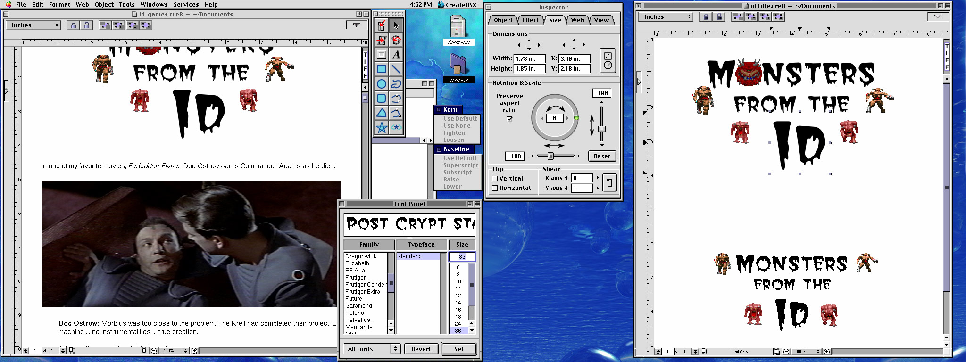This screenshot has width=966, height=362.
Task: Toggle Preserve aspect ratio checkbox
Action: (x=509, y=119)
